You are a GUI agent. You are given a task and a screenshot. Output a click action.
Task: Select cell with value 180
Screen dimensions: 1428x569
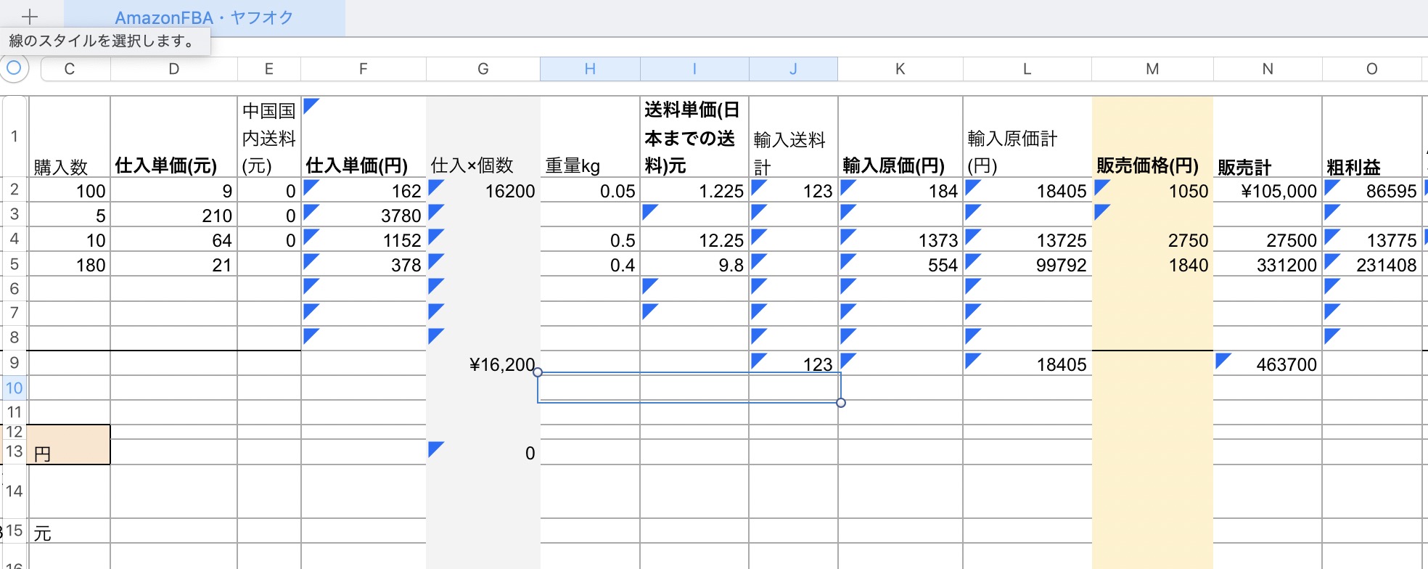tap(69, 264)
